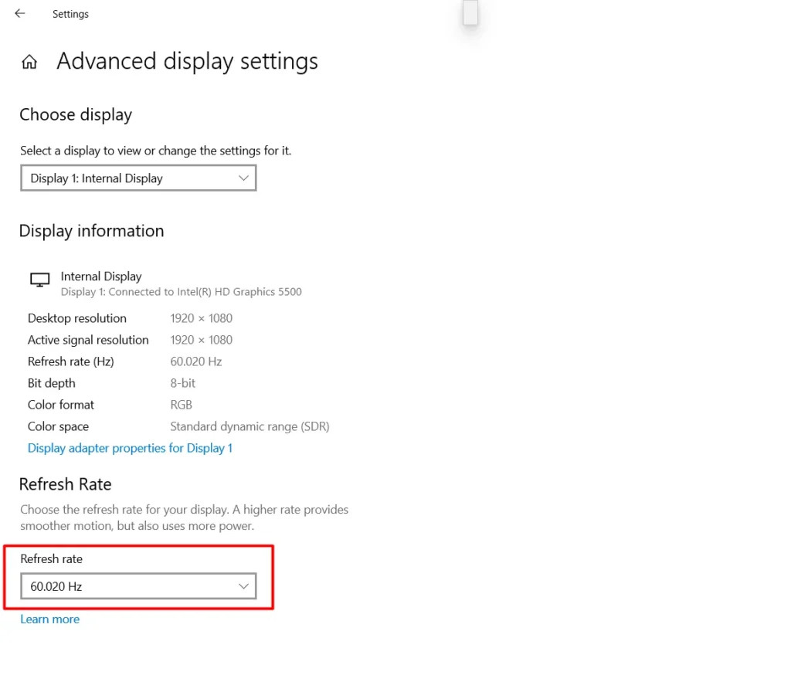Select the Refresh rate (Hz) info row

[x=70, y=361]
